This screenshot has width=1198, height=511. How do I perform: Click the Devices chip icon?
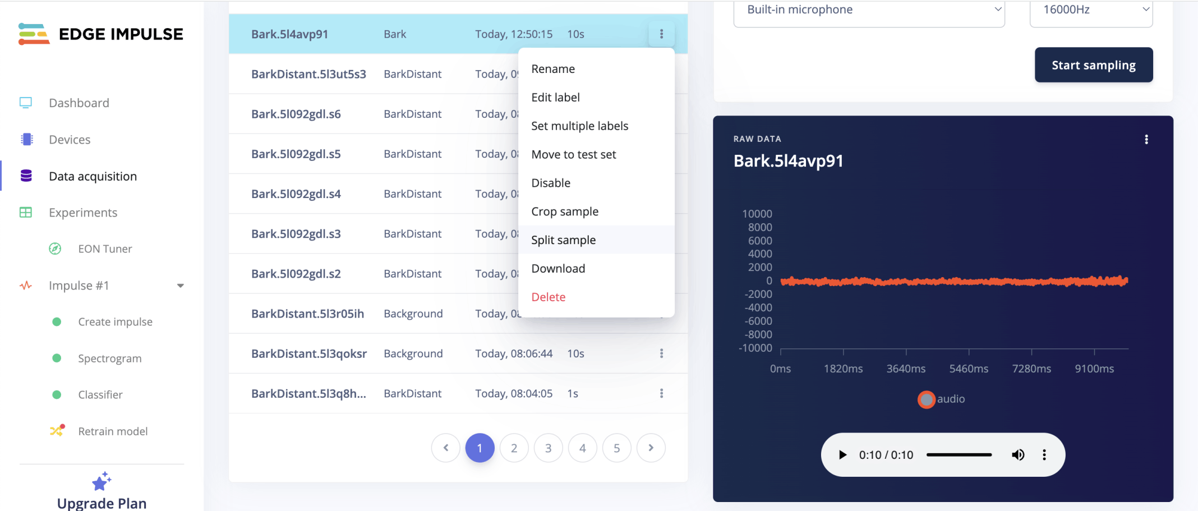pos(26,139)
